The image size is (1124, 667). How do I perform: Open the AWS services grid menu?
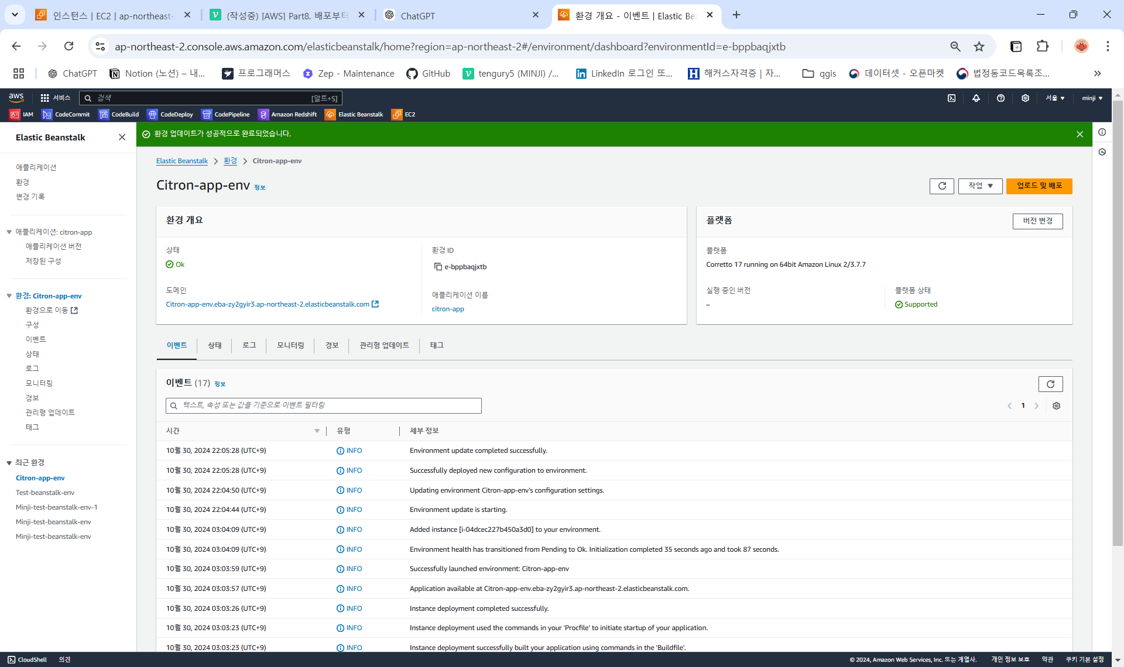45,98
